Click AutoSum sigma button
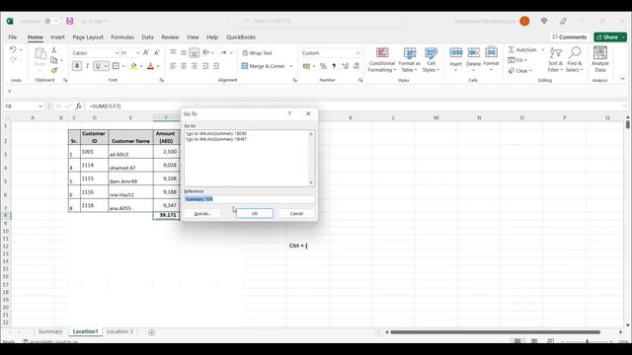Image resolution: width=632 pixels, height=355 pixels. [x=522, y=50]
